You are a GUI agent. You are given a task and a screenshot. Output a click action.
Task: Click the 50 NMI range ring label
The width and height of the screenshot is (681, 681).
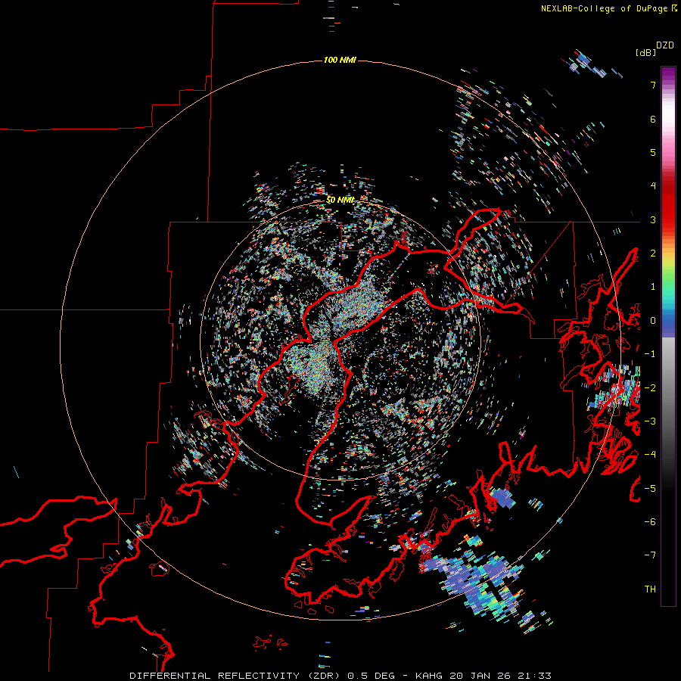[x=340, y=200]
